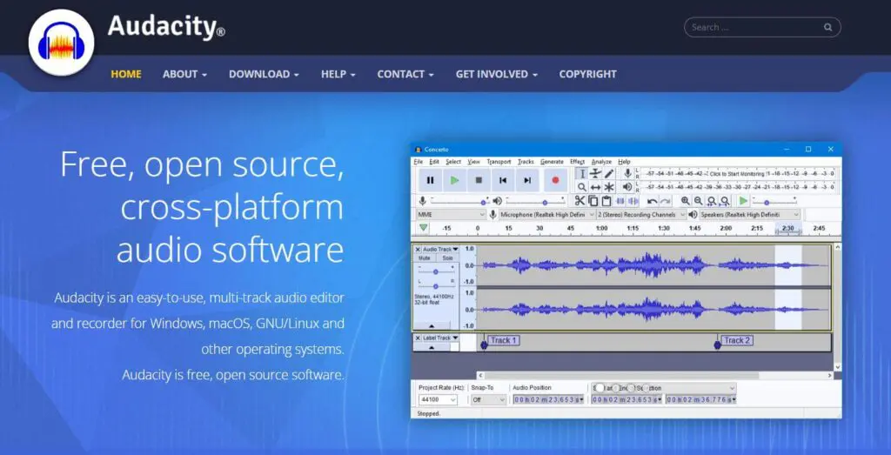Viewport: 891px width, 455px height.
Task: Select the magnifier Zoom tool in tools palette
Action: coord(582,187)
